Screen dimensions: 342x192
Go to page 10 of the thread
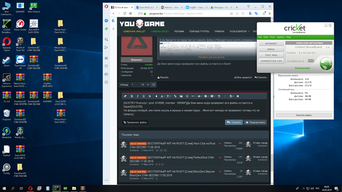[143, 85]
